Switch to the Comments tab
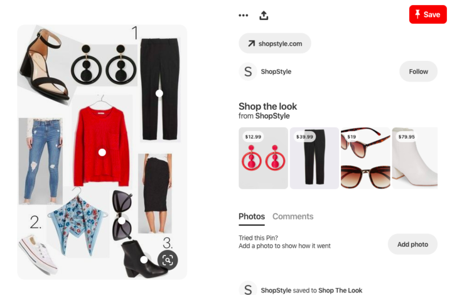The height and width of the screenshot is (295, 452). (x=293, y=217)
